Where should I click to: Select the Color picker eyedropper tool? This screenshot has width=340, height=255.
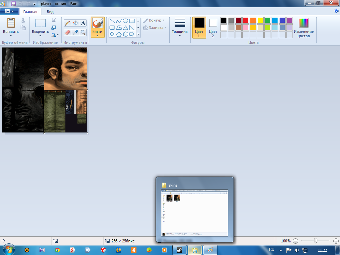tap(75, 33)
